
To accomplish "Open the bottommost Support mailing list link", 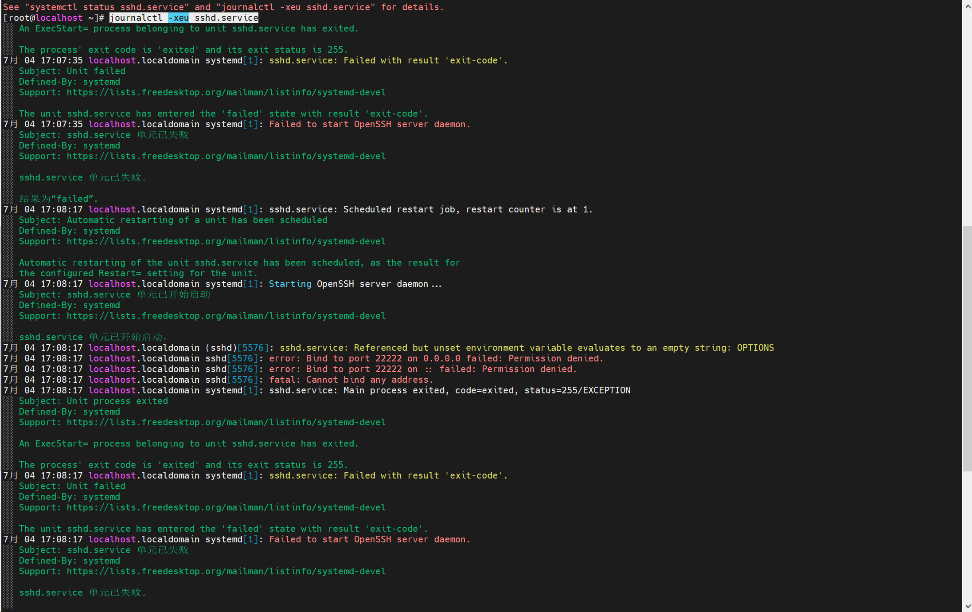I will 226,571.
